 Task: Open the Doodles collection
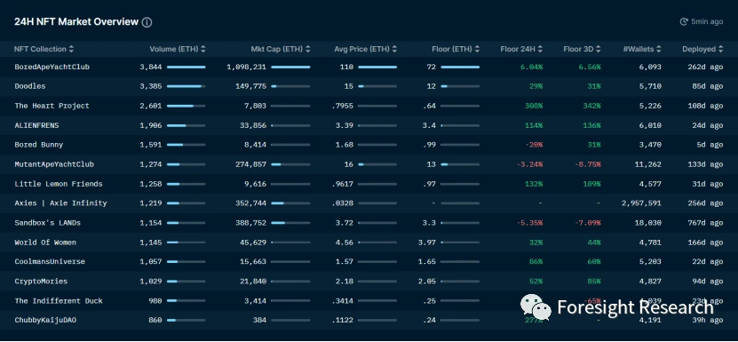[x=369, y=86]
